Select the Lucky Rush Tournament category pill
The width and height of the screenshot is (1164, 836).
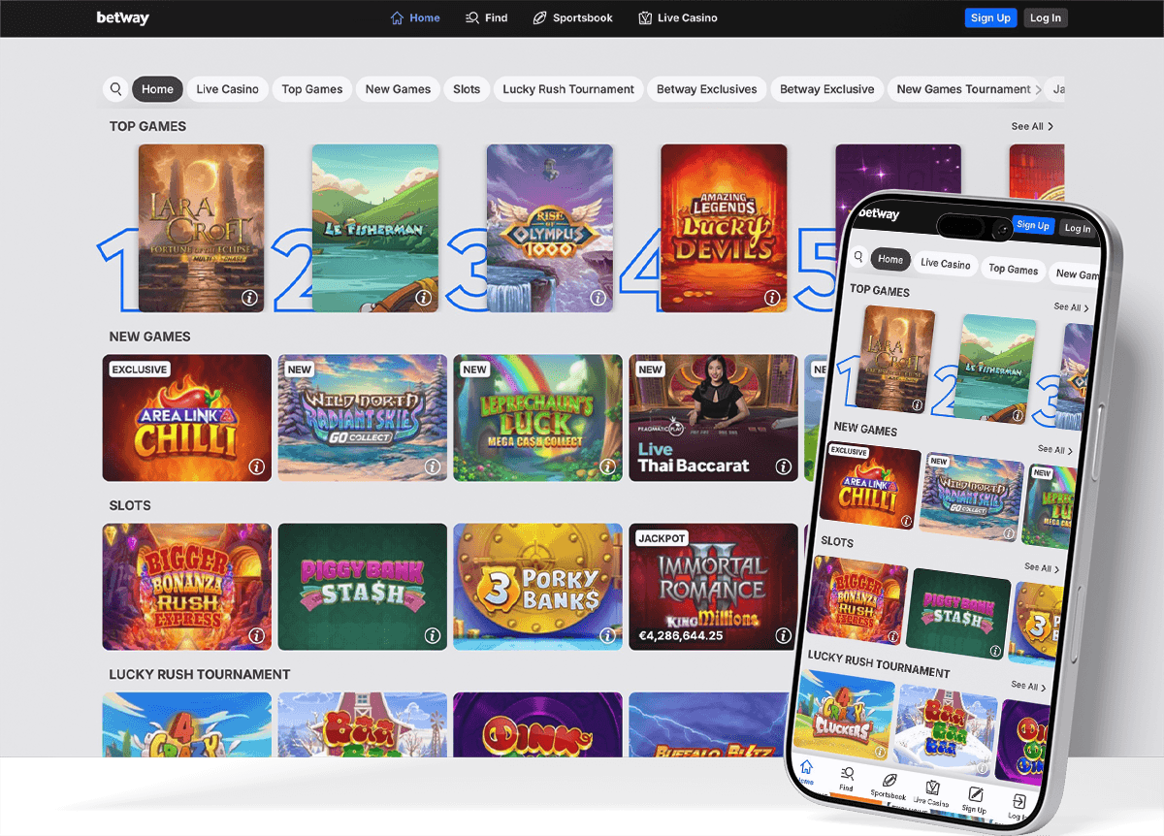coord(568,89)
